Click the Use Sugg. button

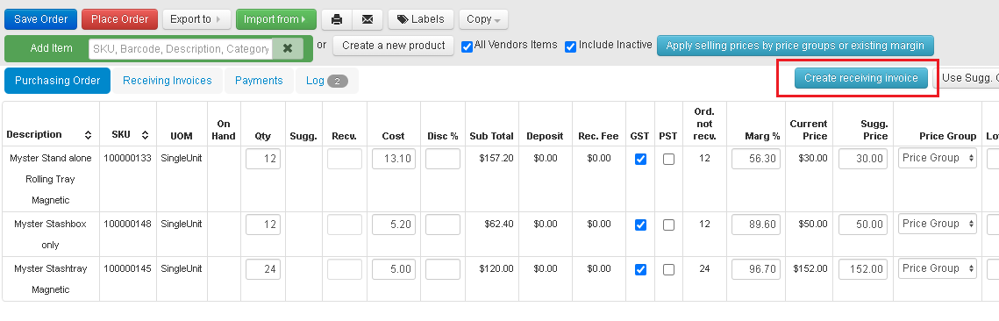click(967, 78)
